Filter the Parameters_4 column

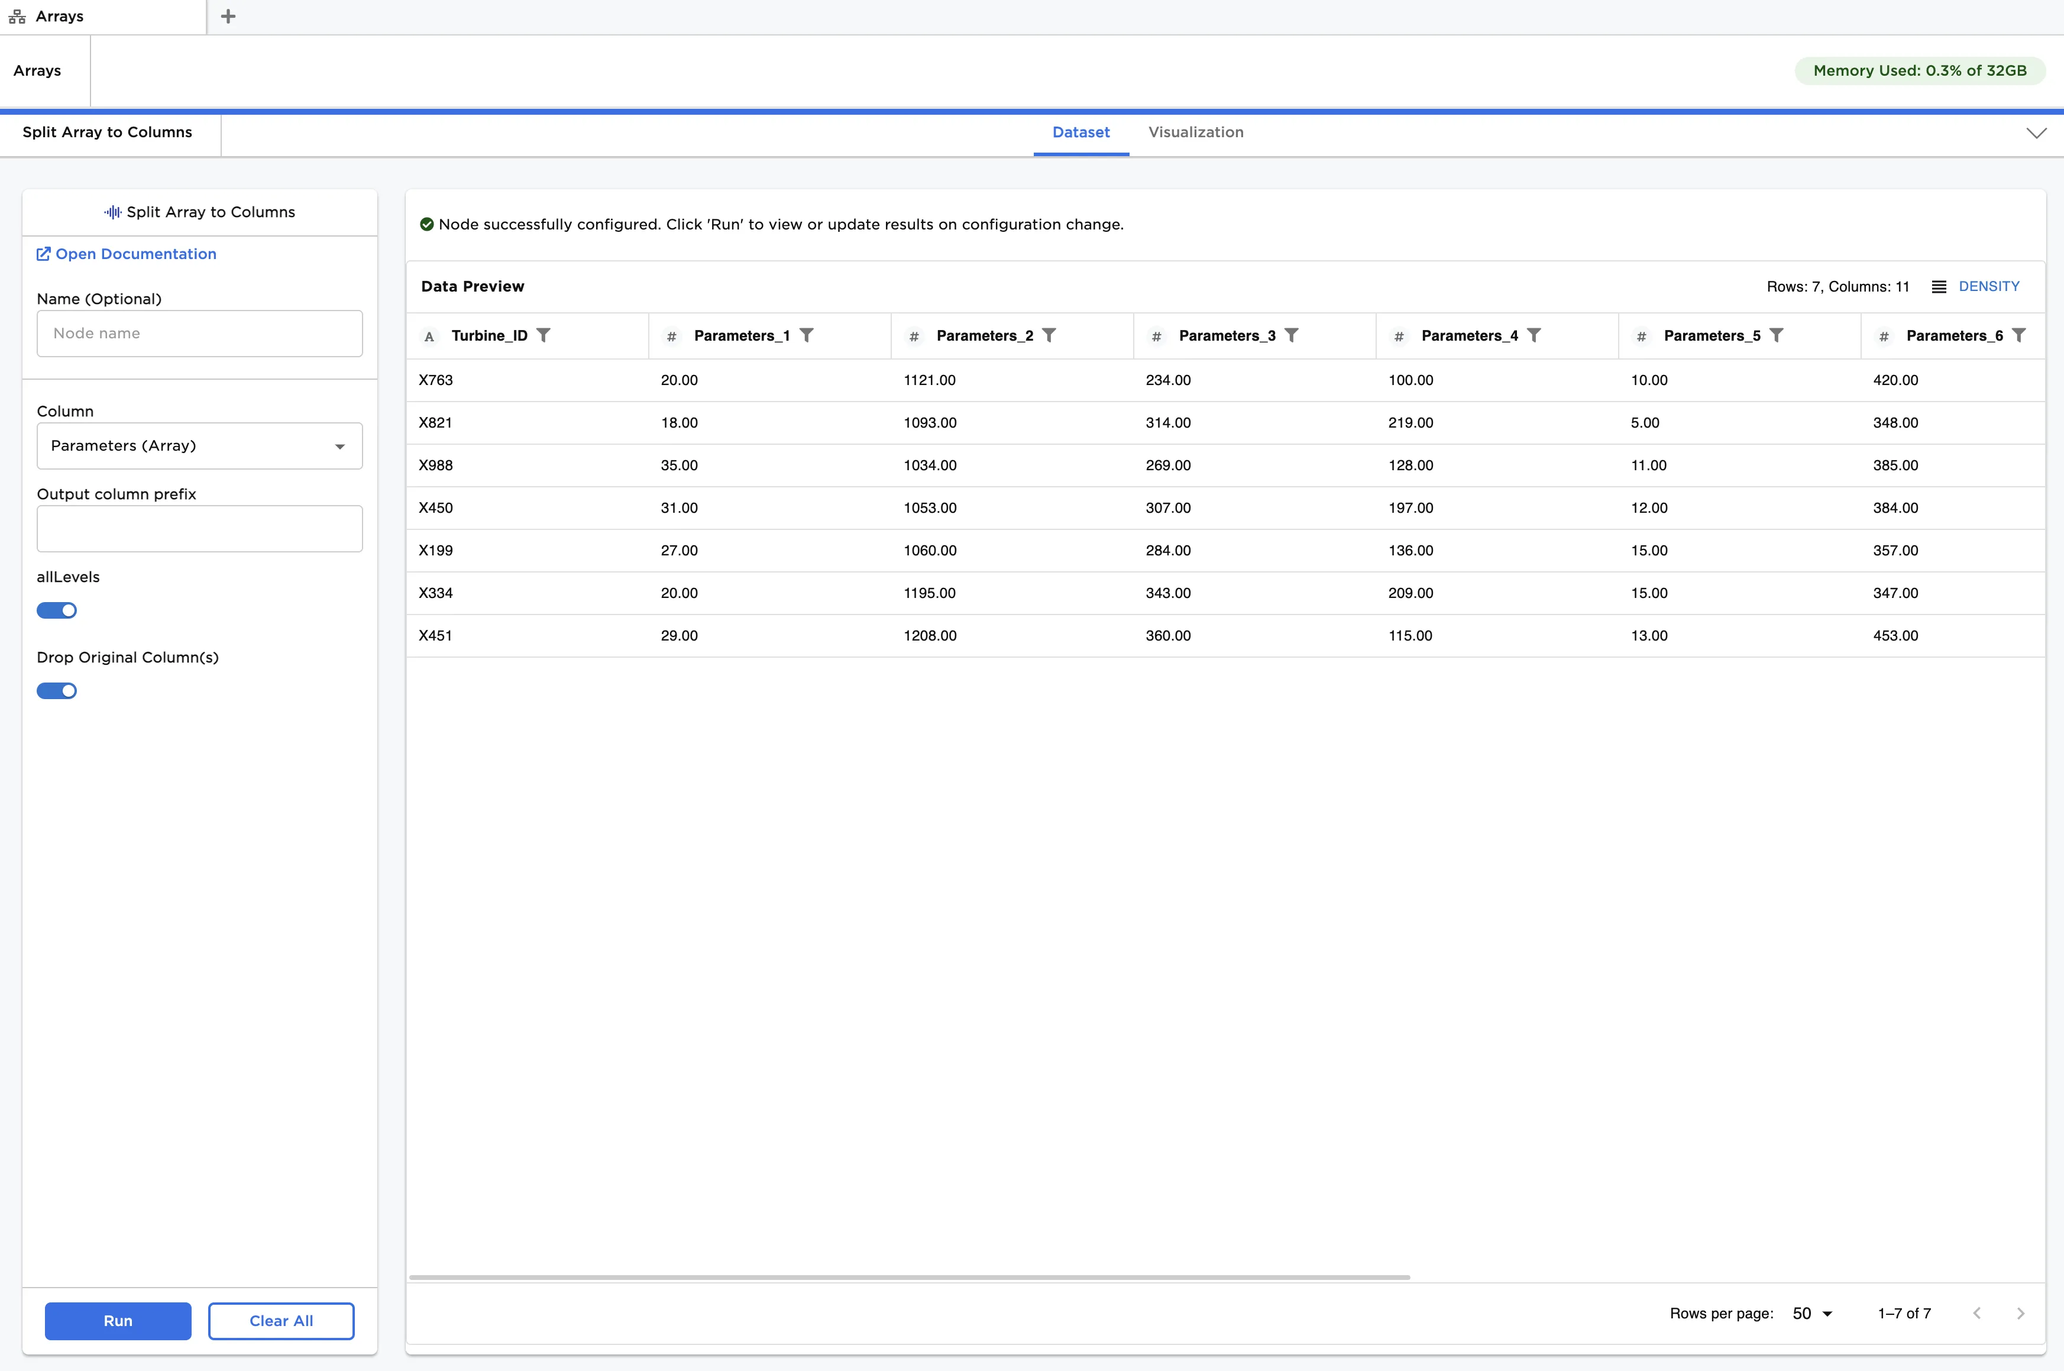[1534, 335]
